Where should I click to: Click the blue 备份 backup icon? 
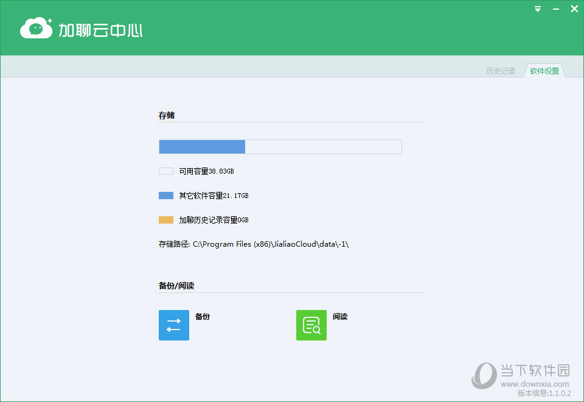(x=174, y=325)
